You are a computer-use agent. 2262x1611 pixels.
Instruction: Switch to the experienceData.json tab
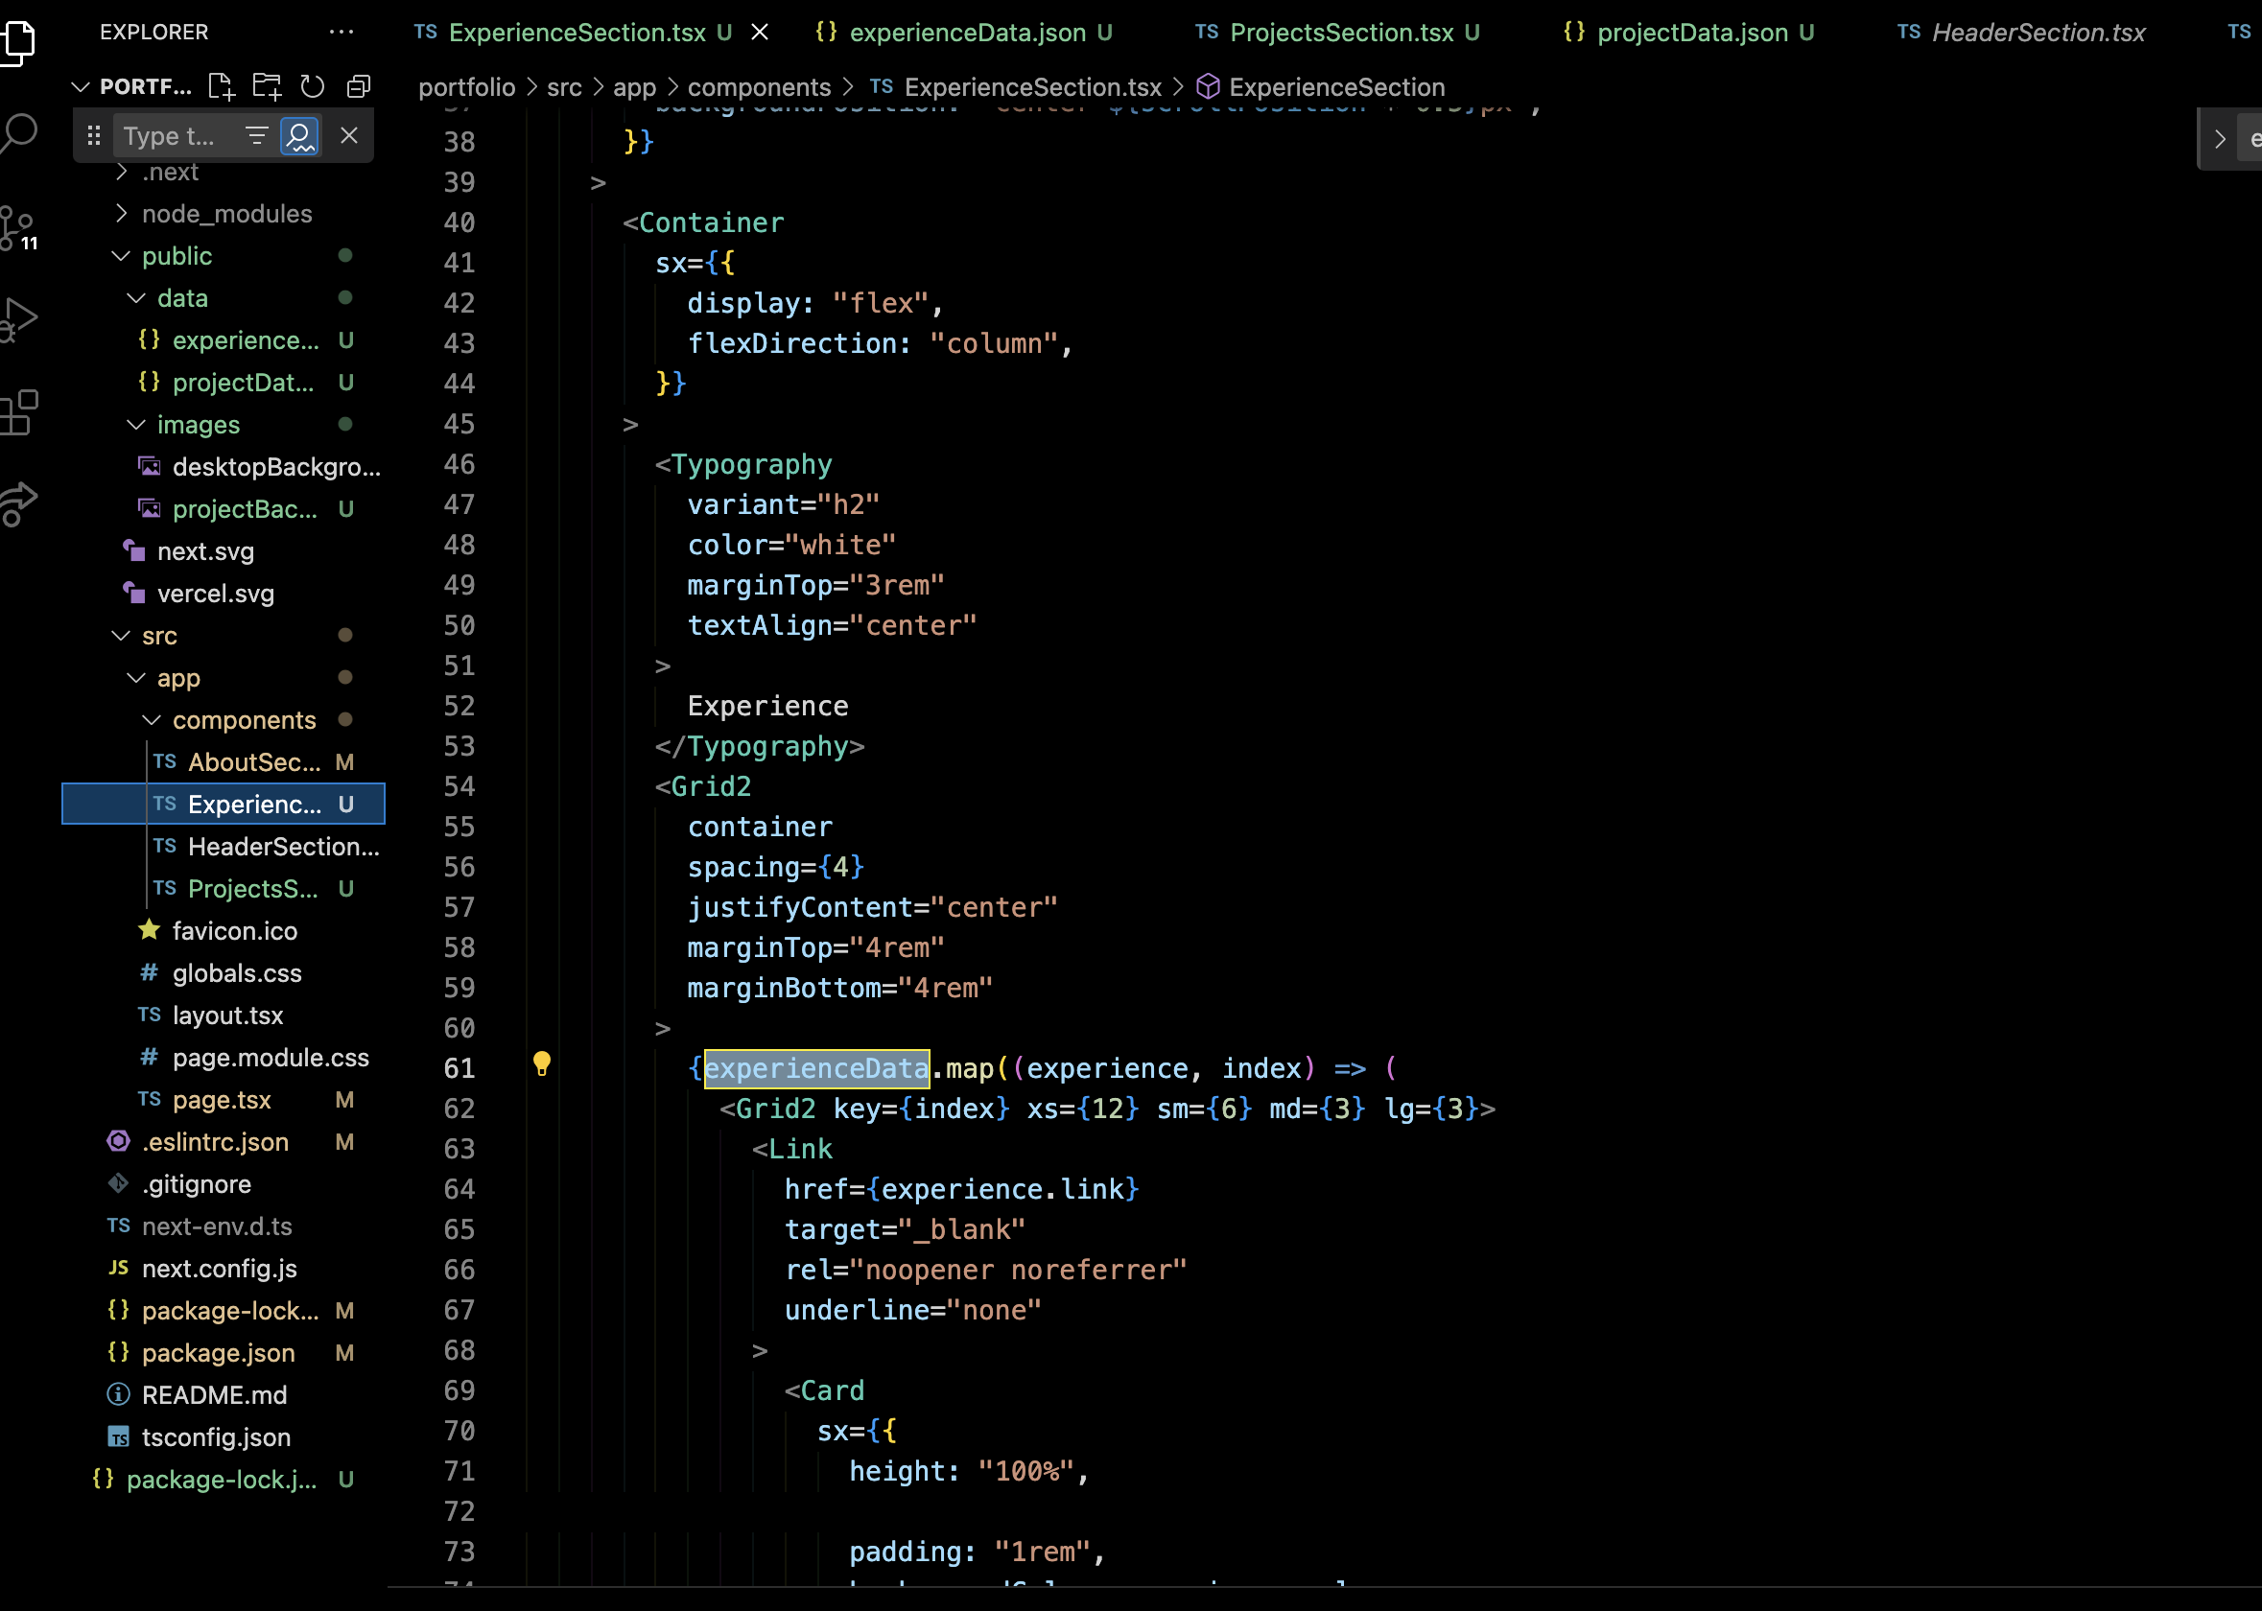pyautogui.click(x=963, y=32)
